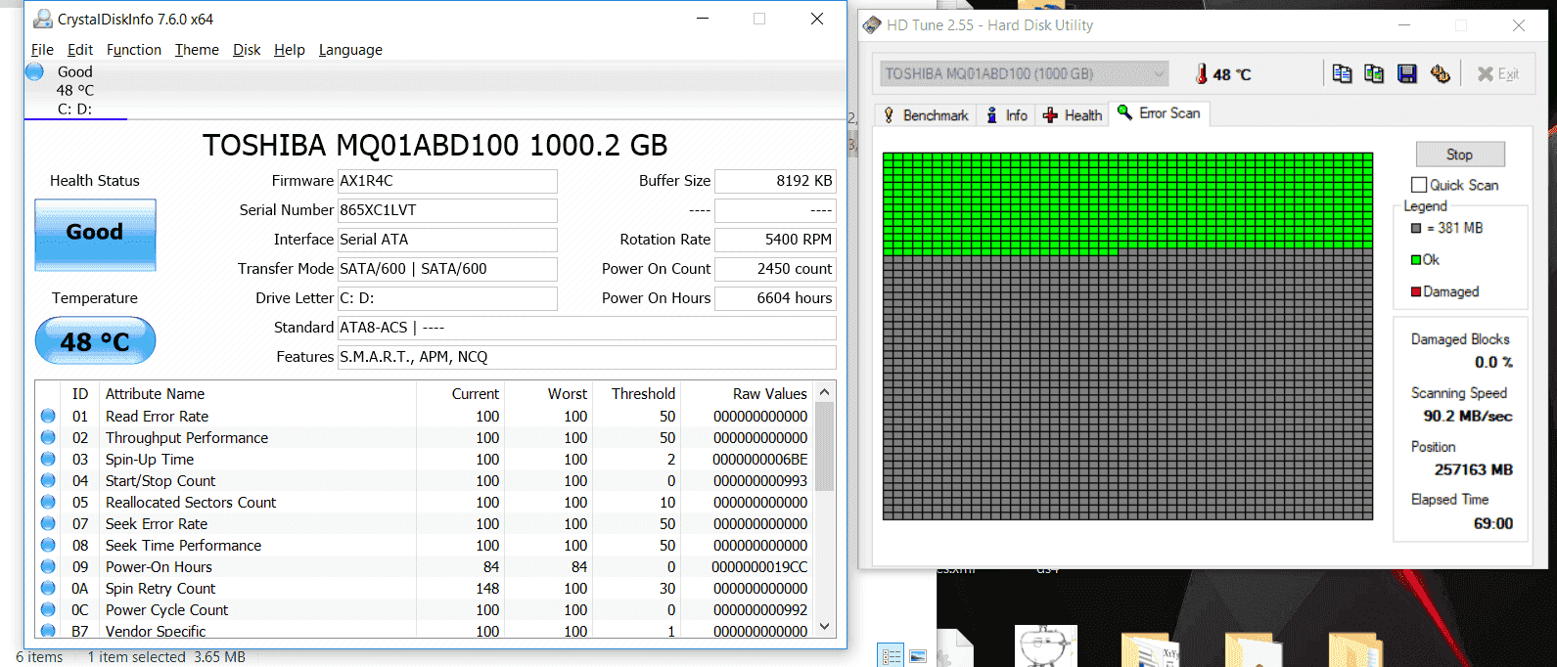The height and width of the screenshot is (667, 1557).
Task: Click the status circle for Read Error Rate
Action: click(48, 416)
